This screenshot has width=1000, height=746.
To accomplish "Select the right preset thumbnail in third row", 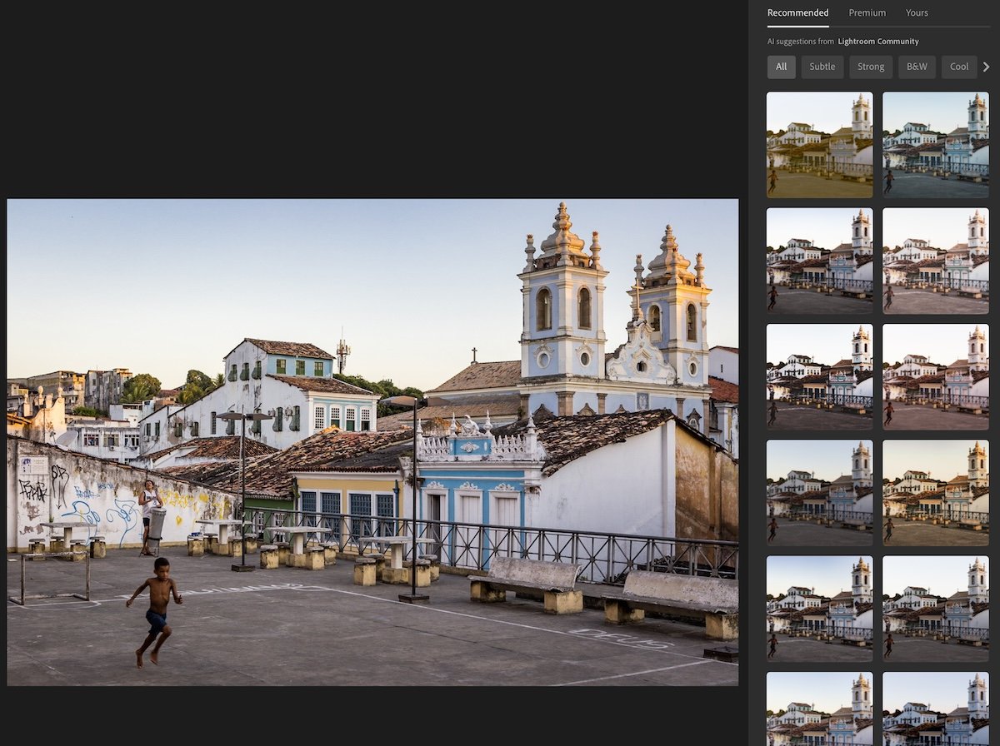I will point(935,377).
